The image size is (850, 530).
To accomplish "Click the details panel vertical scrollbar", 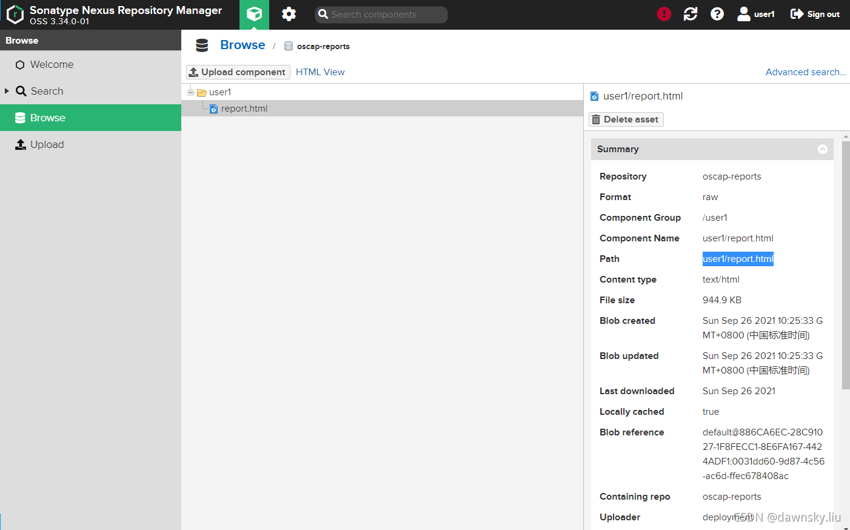I will click(846, 265).
